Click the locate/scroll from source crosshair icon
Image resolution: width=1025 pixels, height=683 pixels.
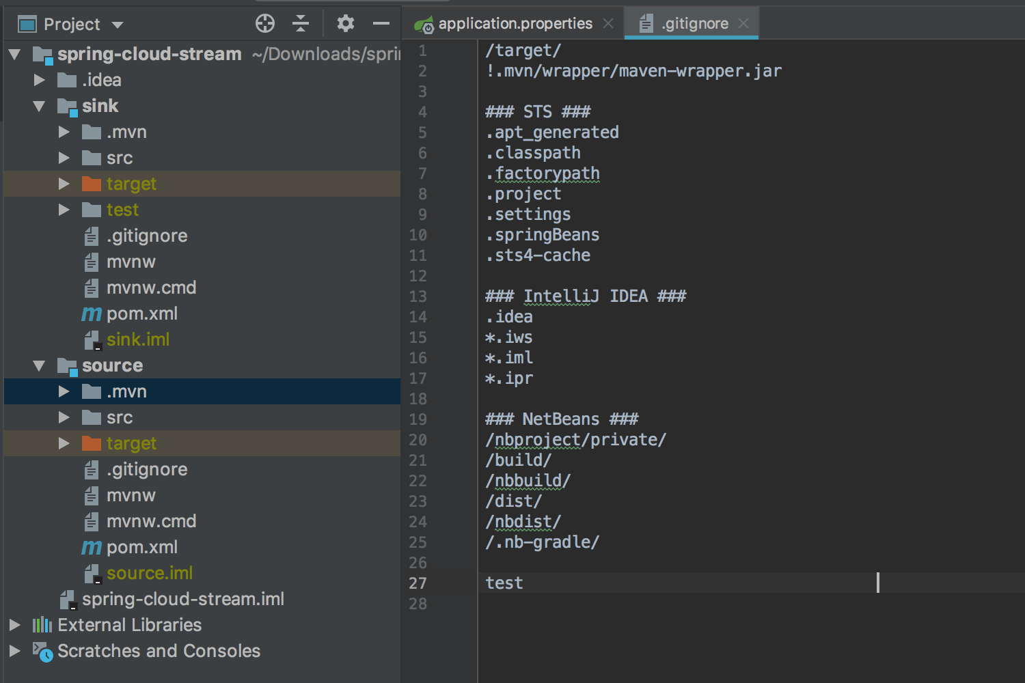pyautogui.click(x=265, y=24)
